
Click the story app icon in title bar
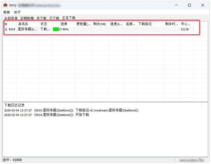pyautogui.click(x=5, y=5)
